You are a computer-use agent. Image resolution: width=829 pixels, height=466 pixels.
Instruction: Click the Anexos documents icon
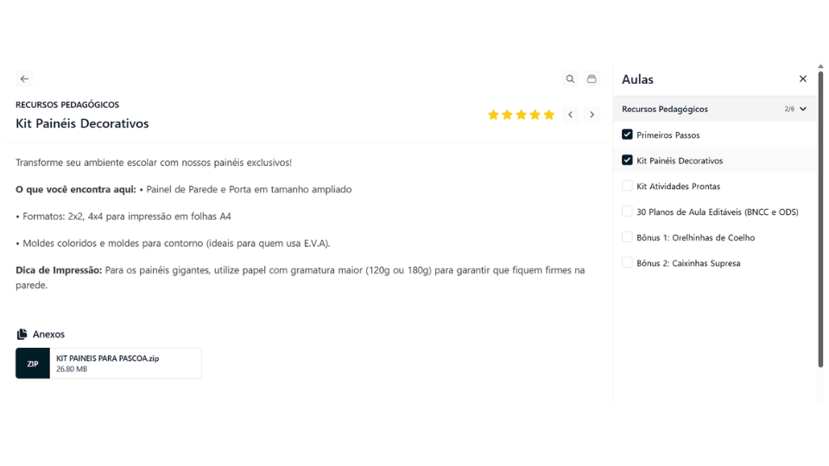pos(22,334)
